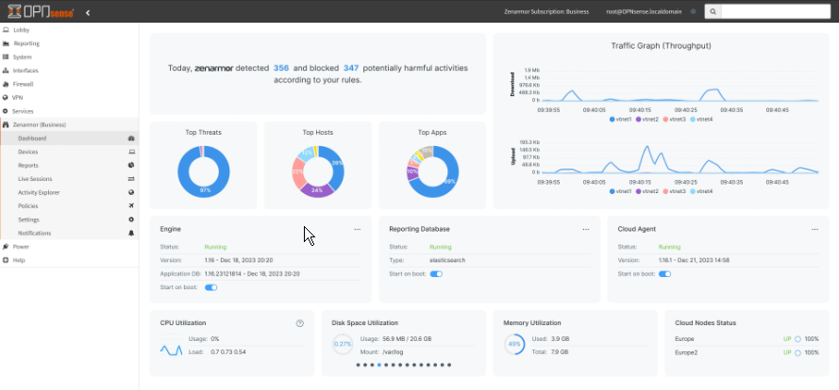Click the Power plug icon
Image resolution: width=839 pixels, height=390 pixels.
[x=6, y=247]
